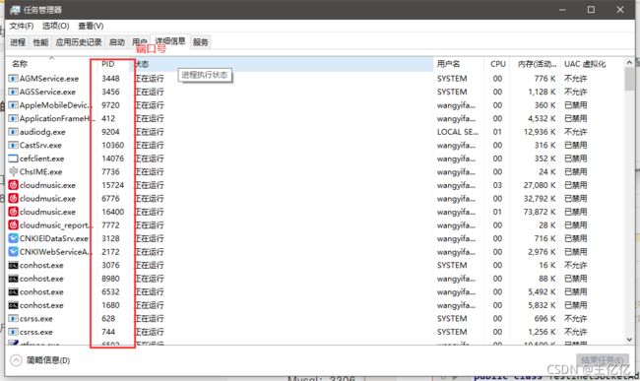Viewport: 640px width, 381px height.
Task: Switch to the 应用历史记录 tab
Action: point(79,42)
